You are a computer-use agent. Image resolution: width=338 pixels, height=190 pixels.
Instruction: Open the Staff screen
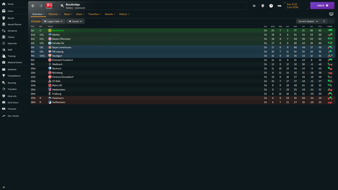coord(10,50)
